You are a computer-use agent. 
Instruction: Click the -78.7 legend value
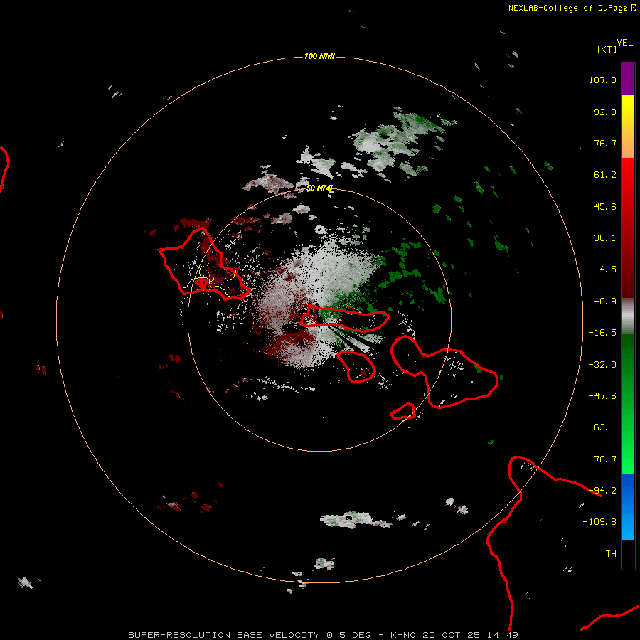(x=602, y=459)
